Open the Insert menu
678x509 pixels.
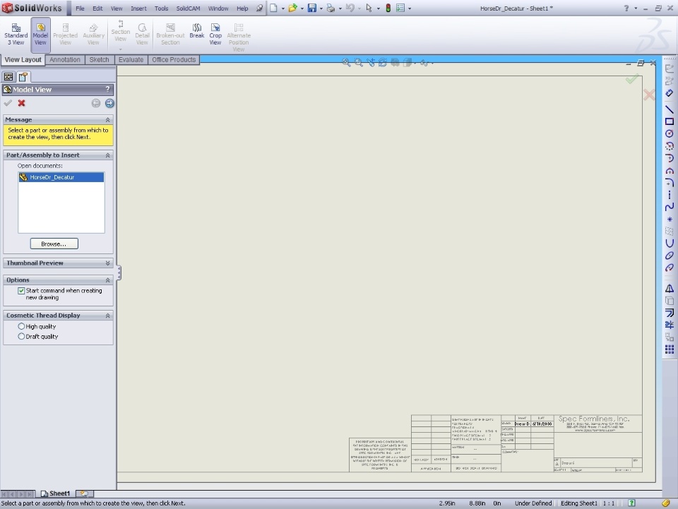point(138,8)
